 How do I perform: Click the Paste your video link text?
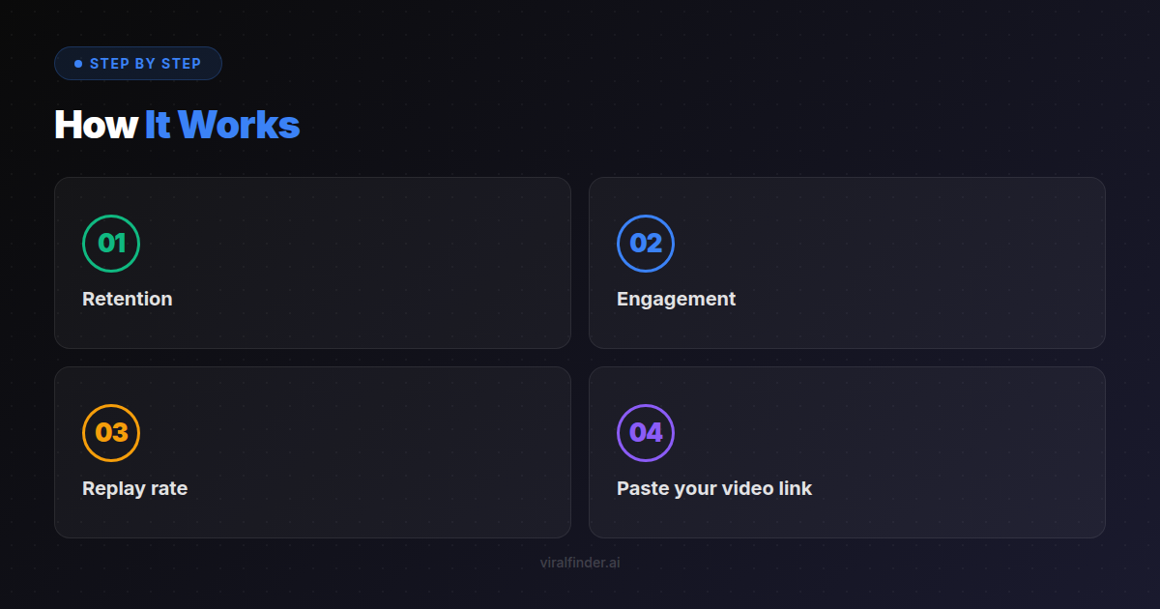click(x=714, y=488)
